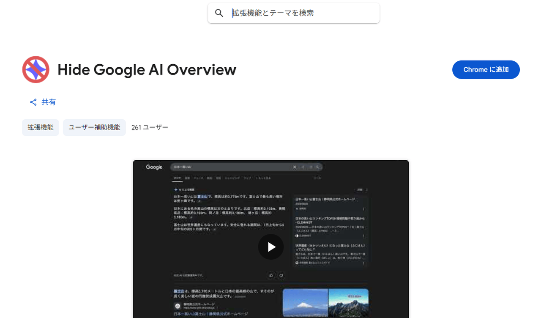Open the ユーザー補助機能 category chip

click(94, 127)
